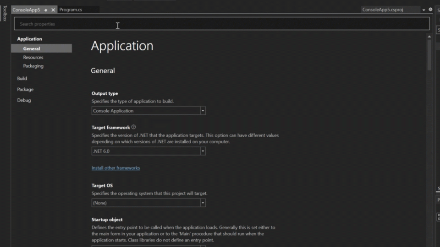
Task: Open the Toolbox side panel
Action: (x=5, y=13)
